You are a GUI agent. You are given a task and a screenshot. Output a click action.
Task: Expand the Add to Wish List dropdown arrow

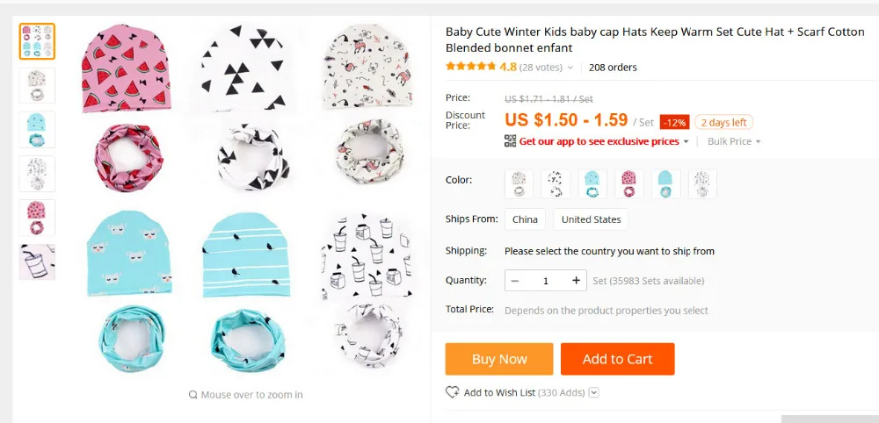594,392
